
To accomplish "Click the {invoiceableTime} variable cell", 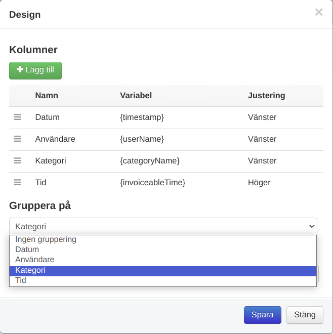I will 152,182.
